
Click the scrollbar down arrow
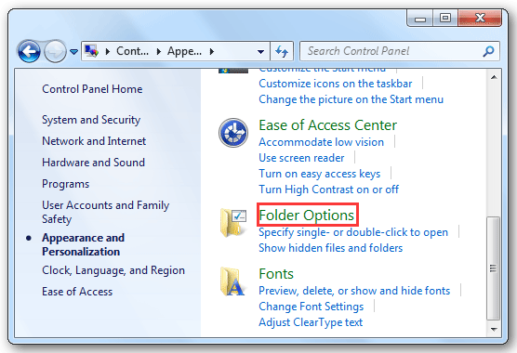pyautogui.click(x=494, y=329)
